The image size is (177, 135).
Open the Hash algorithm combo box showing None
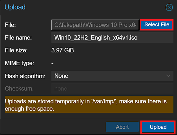pos(108,76)
